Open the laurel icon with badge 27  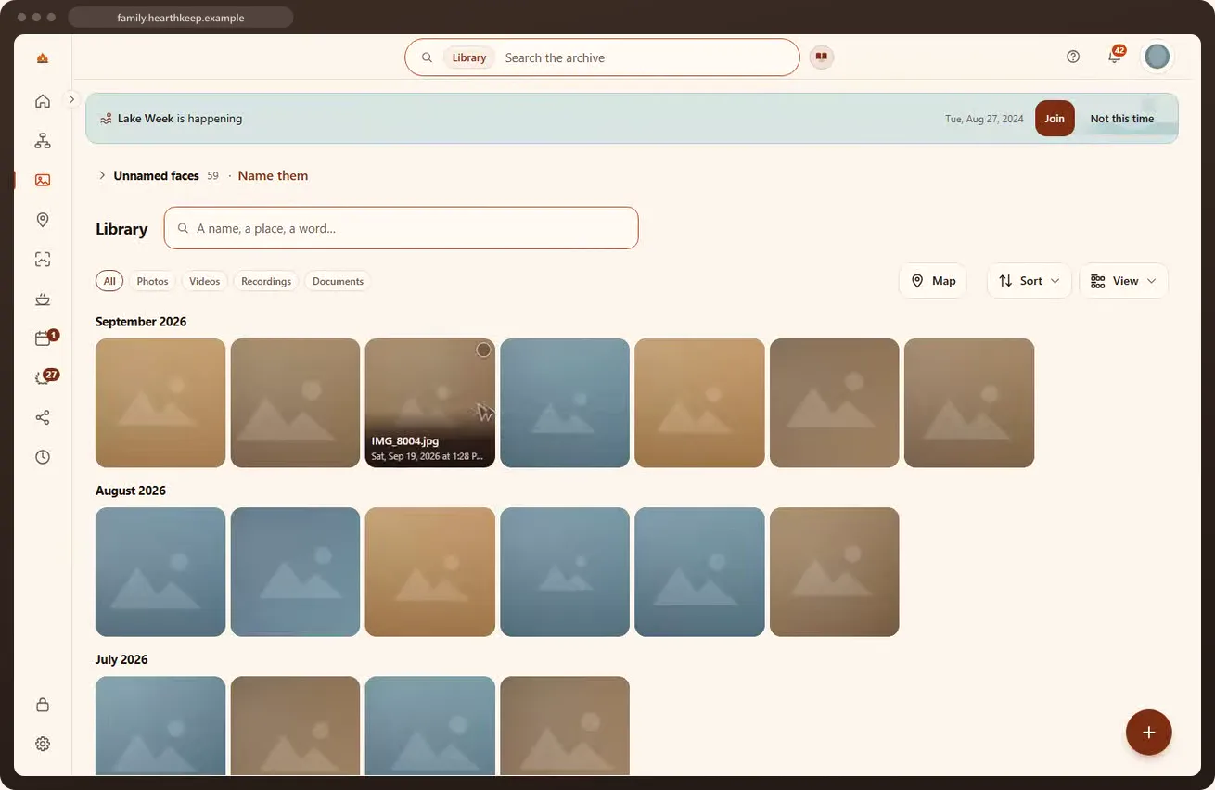43,378
